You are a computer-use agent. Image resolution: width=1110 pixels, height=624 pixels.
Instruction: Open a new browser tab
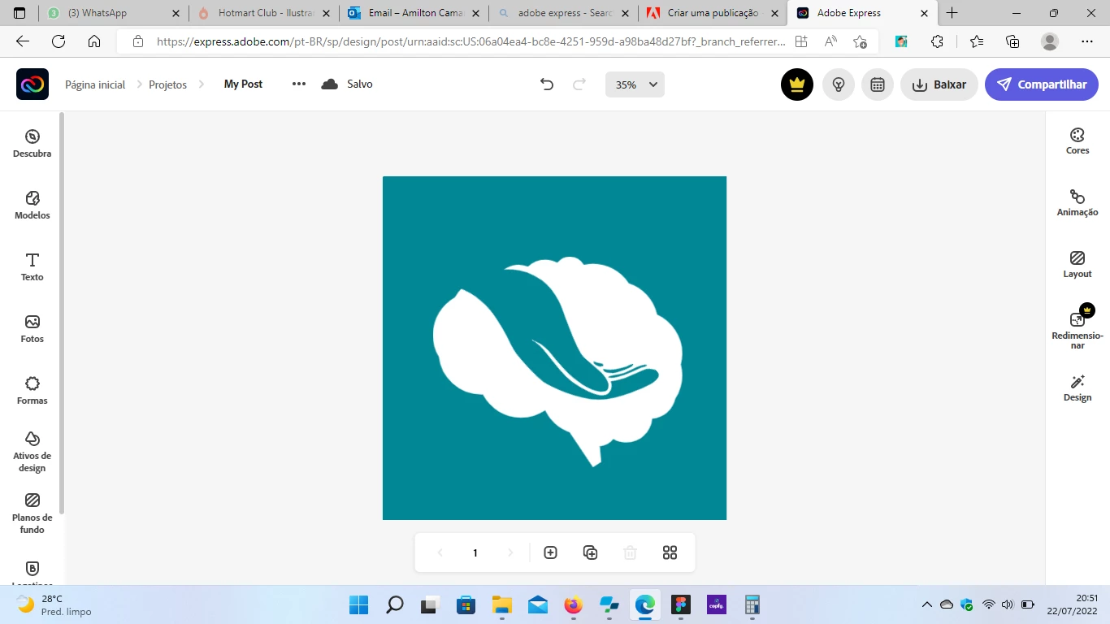[952, 13]
